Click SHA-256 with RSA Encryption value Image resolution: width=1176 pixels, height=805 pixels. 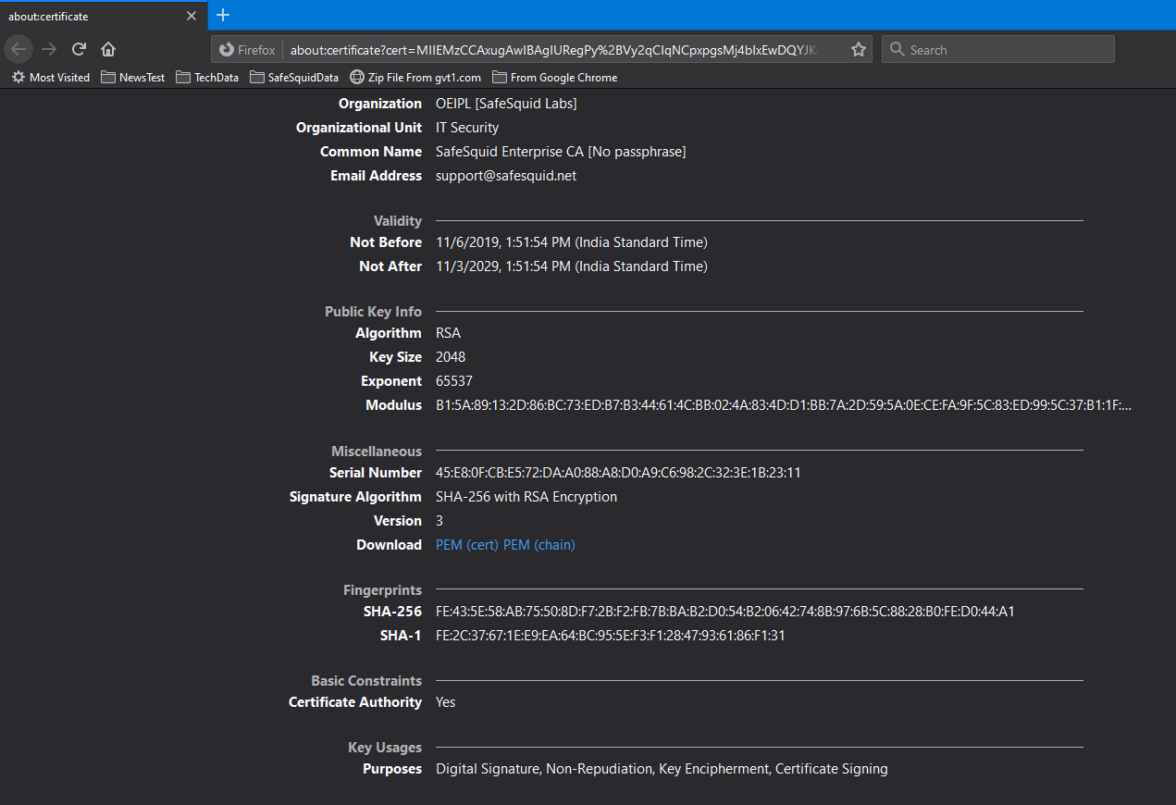coord(526,497)
